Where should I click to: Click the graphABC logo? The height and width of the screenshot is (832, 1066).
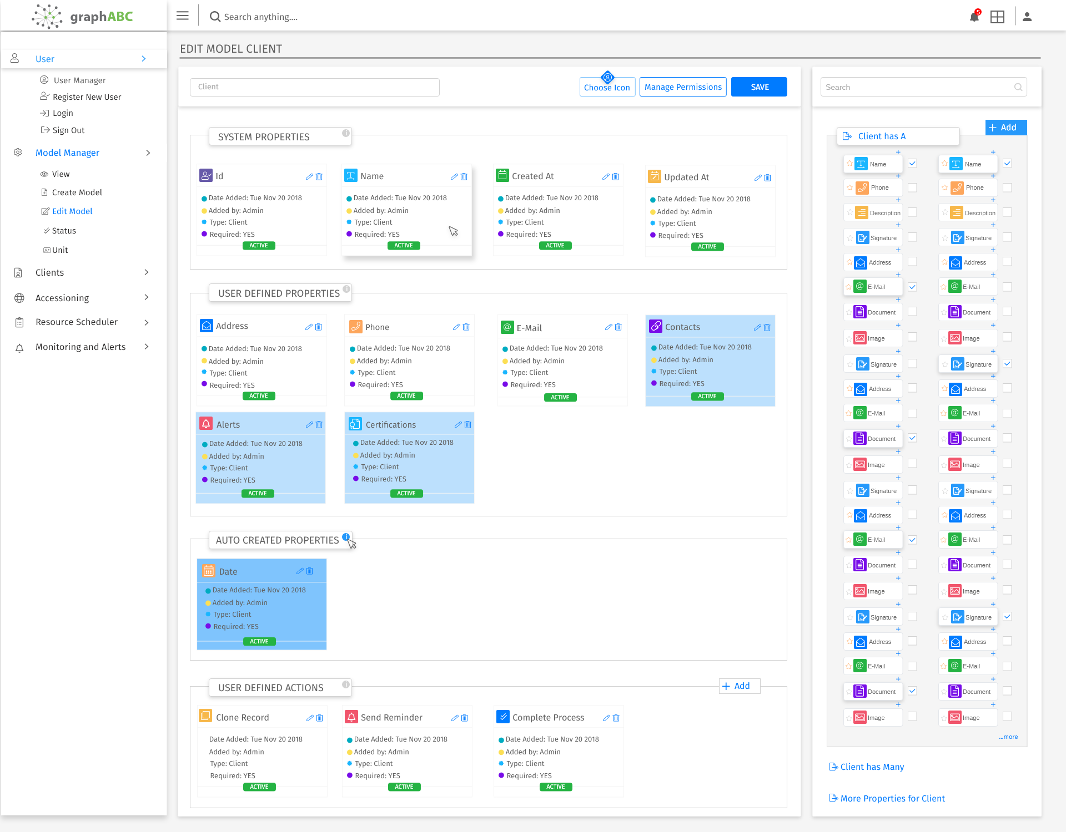point(82,16)
